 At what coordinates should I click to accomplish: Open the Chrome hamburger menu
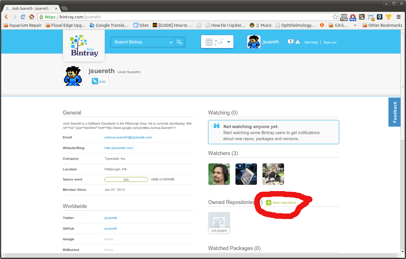[x=399, y=17]
